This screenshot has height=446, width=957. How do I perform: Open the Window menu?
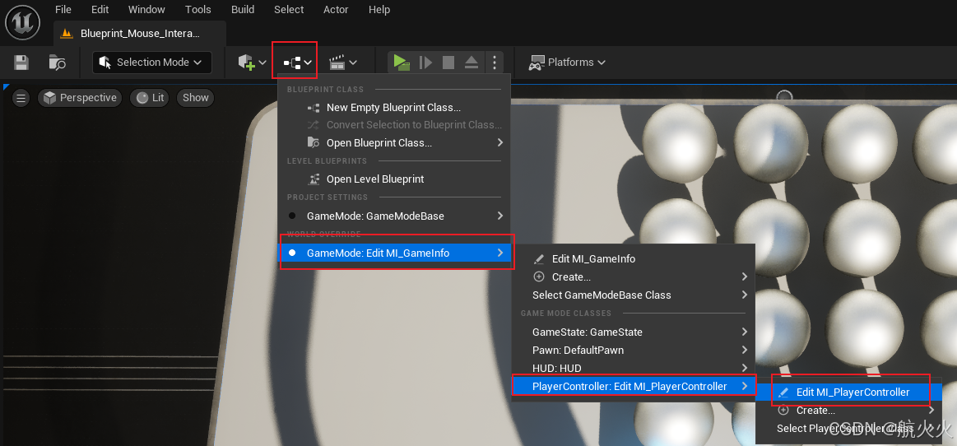pos(146,10)
